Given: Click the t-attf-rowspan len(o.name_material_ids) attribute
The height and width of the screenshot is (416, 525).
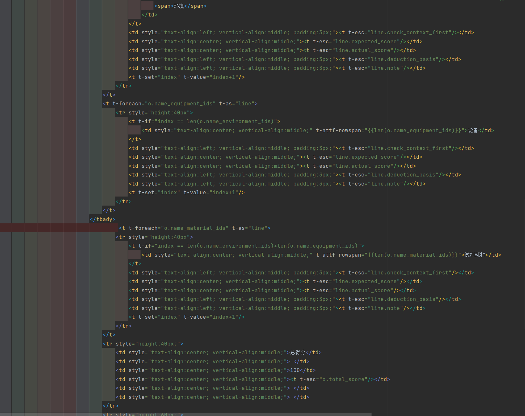Looking at the screenshot, I should click(x=389, y=255).
